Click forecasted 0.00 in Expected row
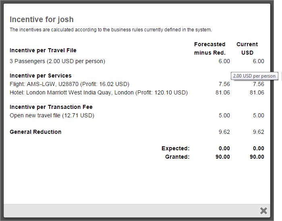This screenshot has width=282, height=221. pyautogui.click(x=224, y=148)
